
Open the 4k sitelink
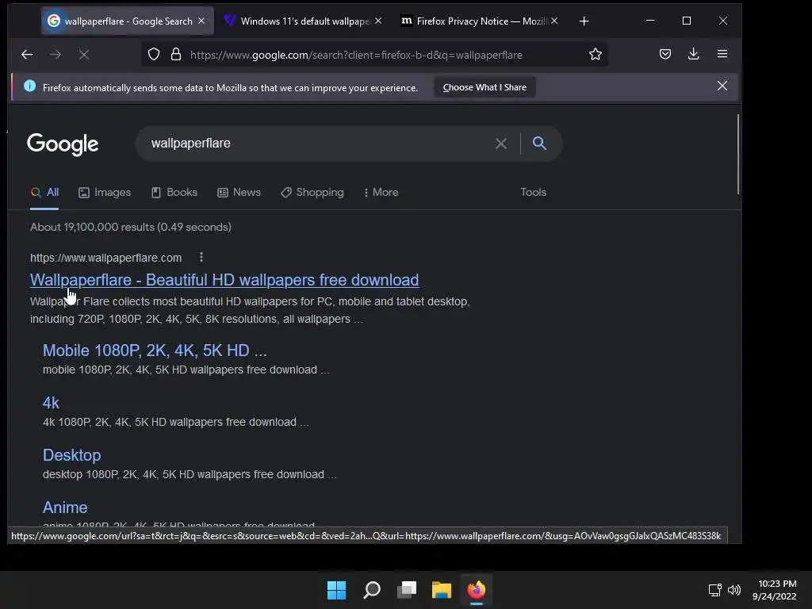click(x=51, y=403)
